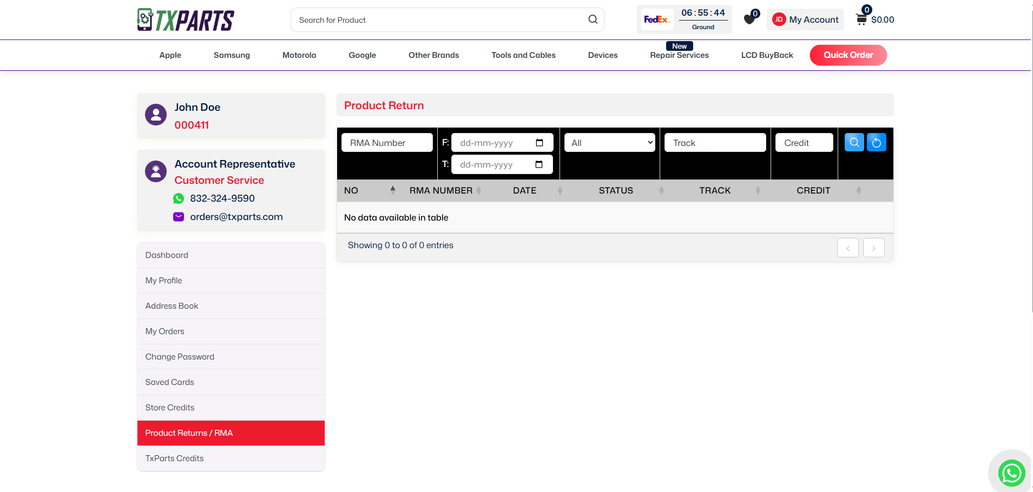This screenshot has width=1033, height=492.
Task: Open the Other Brands menu
Action: tap(434, 55)
